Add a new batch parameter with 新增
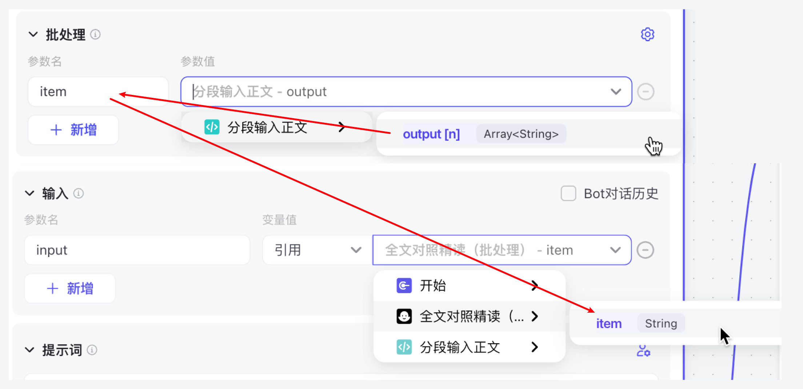The image size is (803, 389). click(x=73, y=130)
